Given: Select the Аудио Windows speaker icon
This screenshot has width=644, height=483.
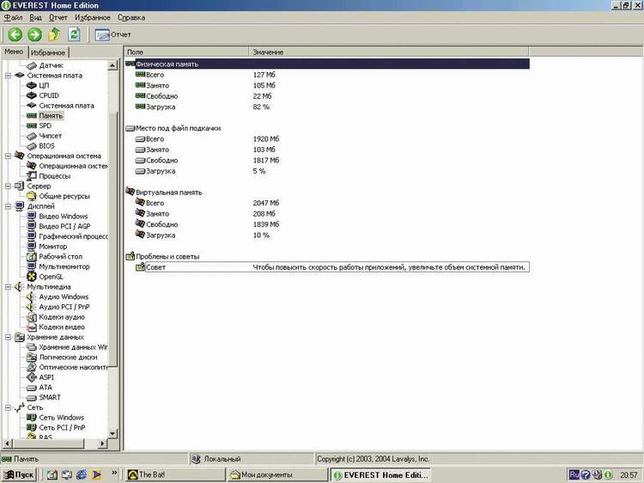Looking at the screenshot, I should coord(32,297).
